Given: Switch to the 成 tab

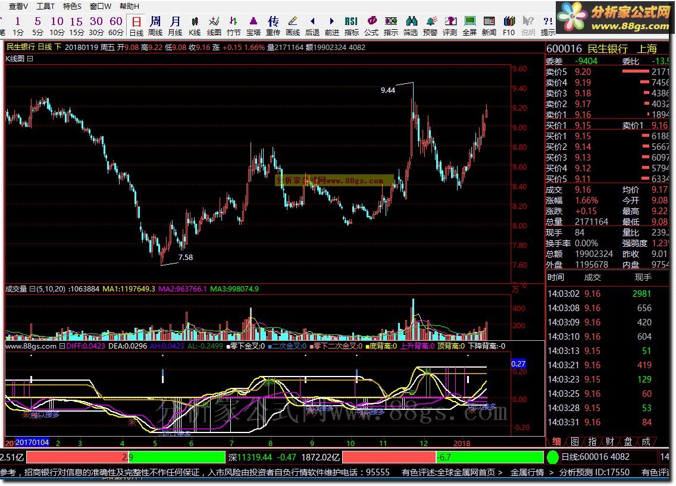Looking at the screenshot, I should 646,441.
